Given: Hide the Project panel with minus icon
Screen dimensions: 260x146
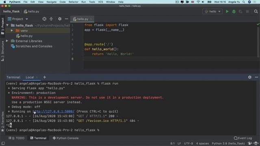Looking at the screenshot, I should 67,19.
